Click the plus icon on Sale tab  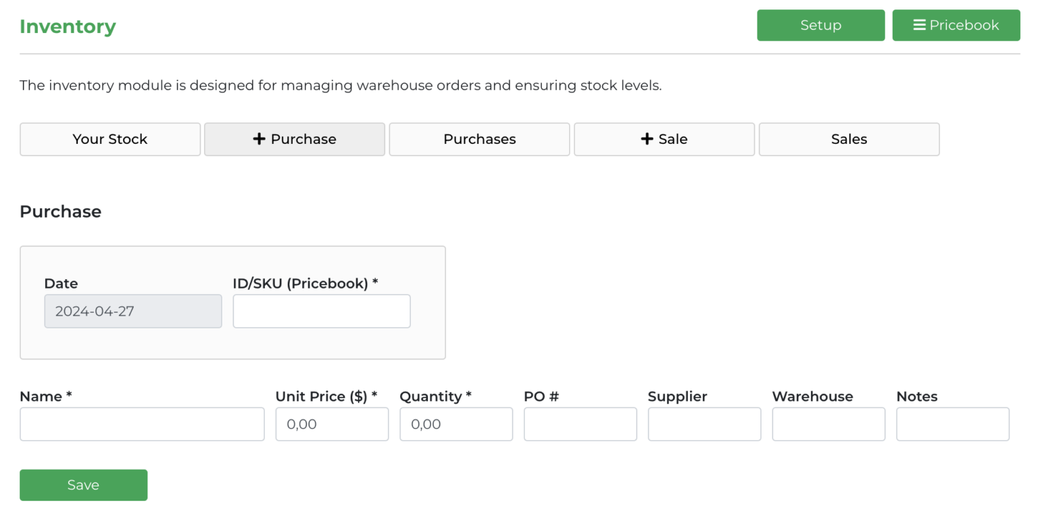647,139
